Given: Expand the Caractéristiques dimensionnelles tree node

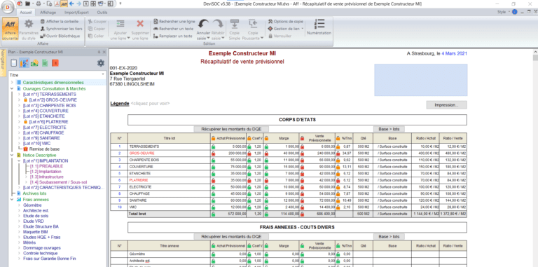Looking at the screenshot, I should [12, 83].
